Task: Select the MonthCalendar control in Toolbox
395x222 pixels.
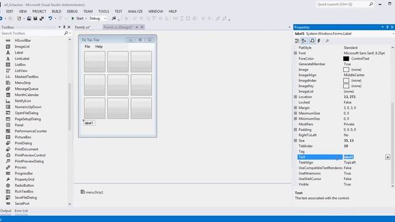Action: point(27,95)
